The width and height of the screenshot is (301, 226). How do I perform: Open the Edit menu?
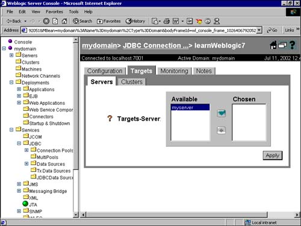point(22,11)
